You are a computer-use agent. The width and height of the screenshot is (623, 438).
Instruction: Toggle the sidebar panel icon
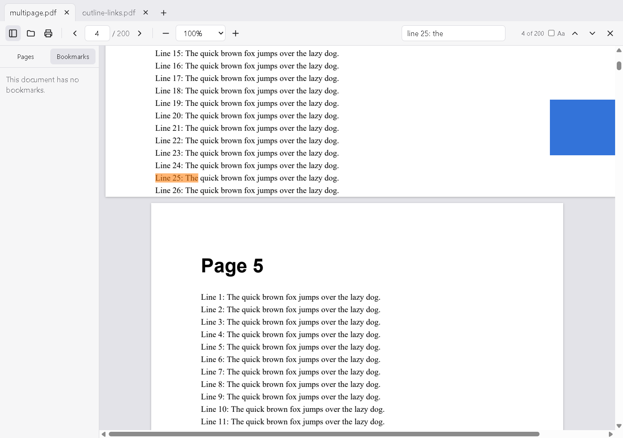(13, 33)
